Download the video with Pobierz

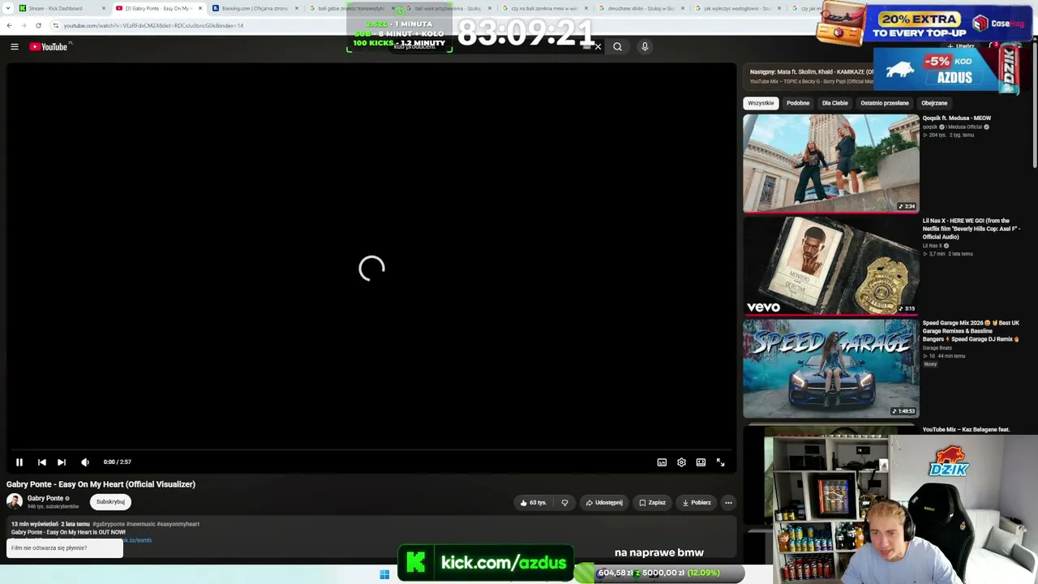tap(697, 503)
